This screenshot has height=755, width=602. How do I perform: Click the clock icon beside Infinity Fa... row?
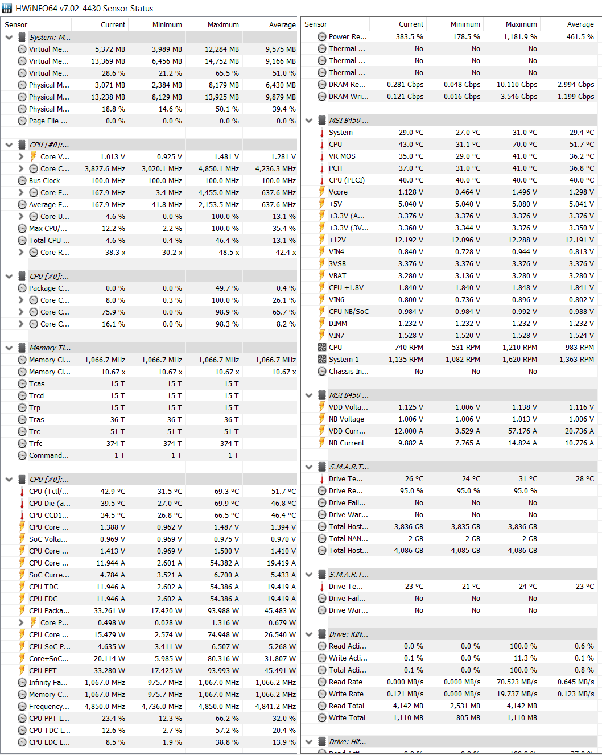click(x=22, y=682)
